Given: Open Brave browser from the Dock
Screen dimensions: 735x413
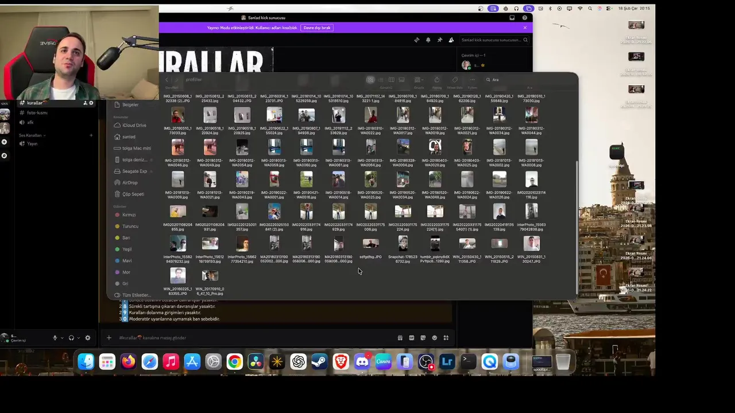Looking at the screenshot, I should (341, 361).
